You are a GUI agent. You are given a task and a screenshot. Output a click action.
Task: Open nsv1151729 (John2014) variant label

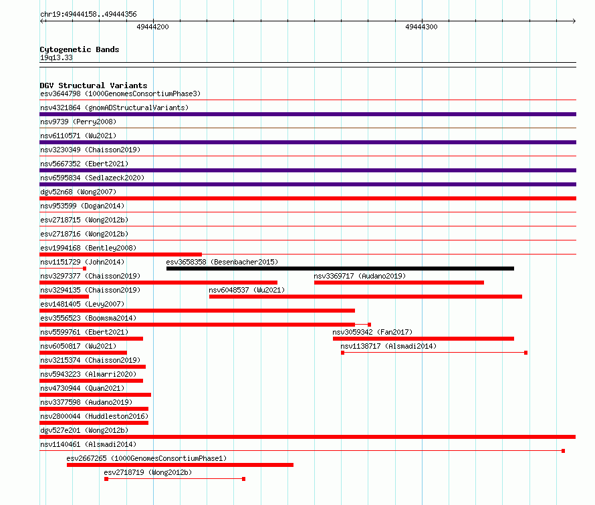pyautogui.click(x=82, y=262)
